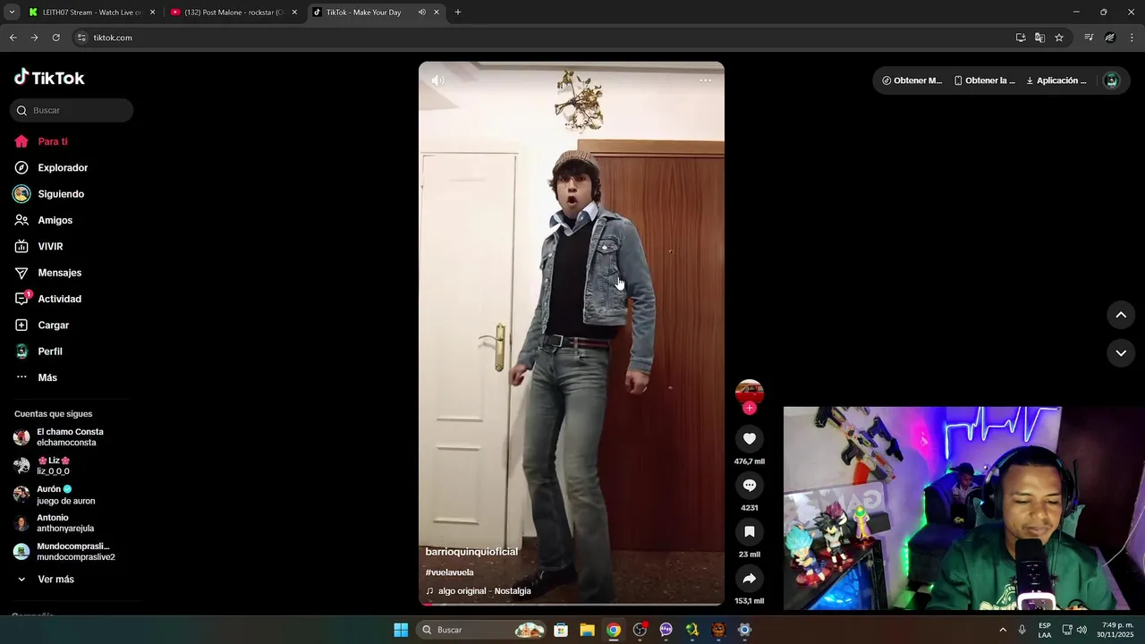
Task: Click the Aplicación download button
Action: [1056, 80]
